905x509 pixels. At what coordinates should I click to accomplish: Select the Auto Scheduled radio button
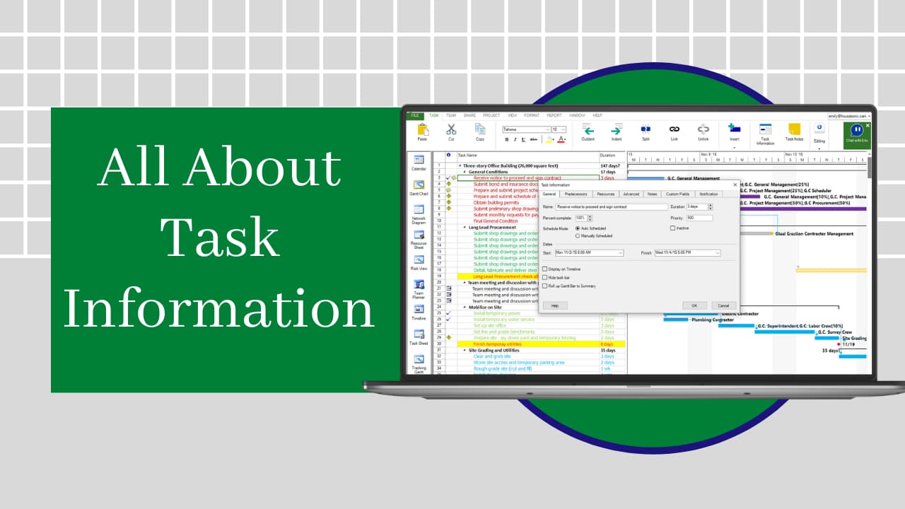tap(577, 228)
